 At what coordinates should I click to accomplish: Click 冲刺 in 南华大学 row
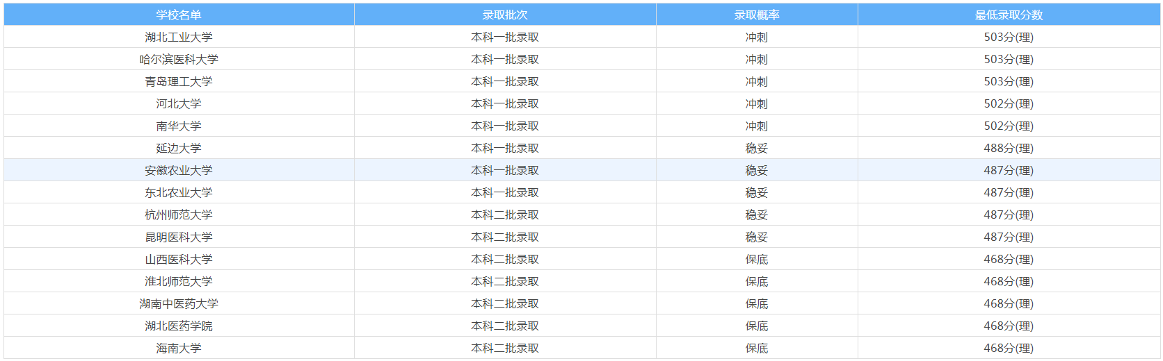pyautogui.click(x=757, y=126)
